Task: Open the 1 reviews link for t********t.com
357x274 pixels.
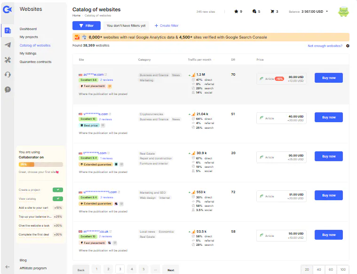Action: [x=106, y=158]
